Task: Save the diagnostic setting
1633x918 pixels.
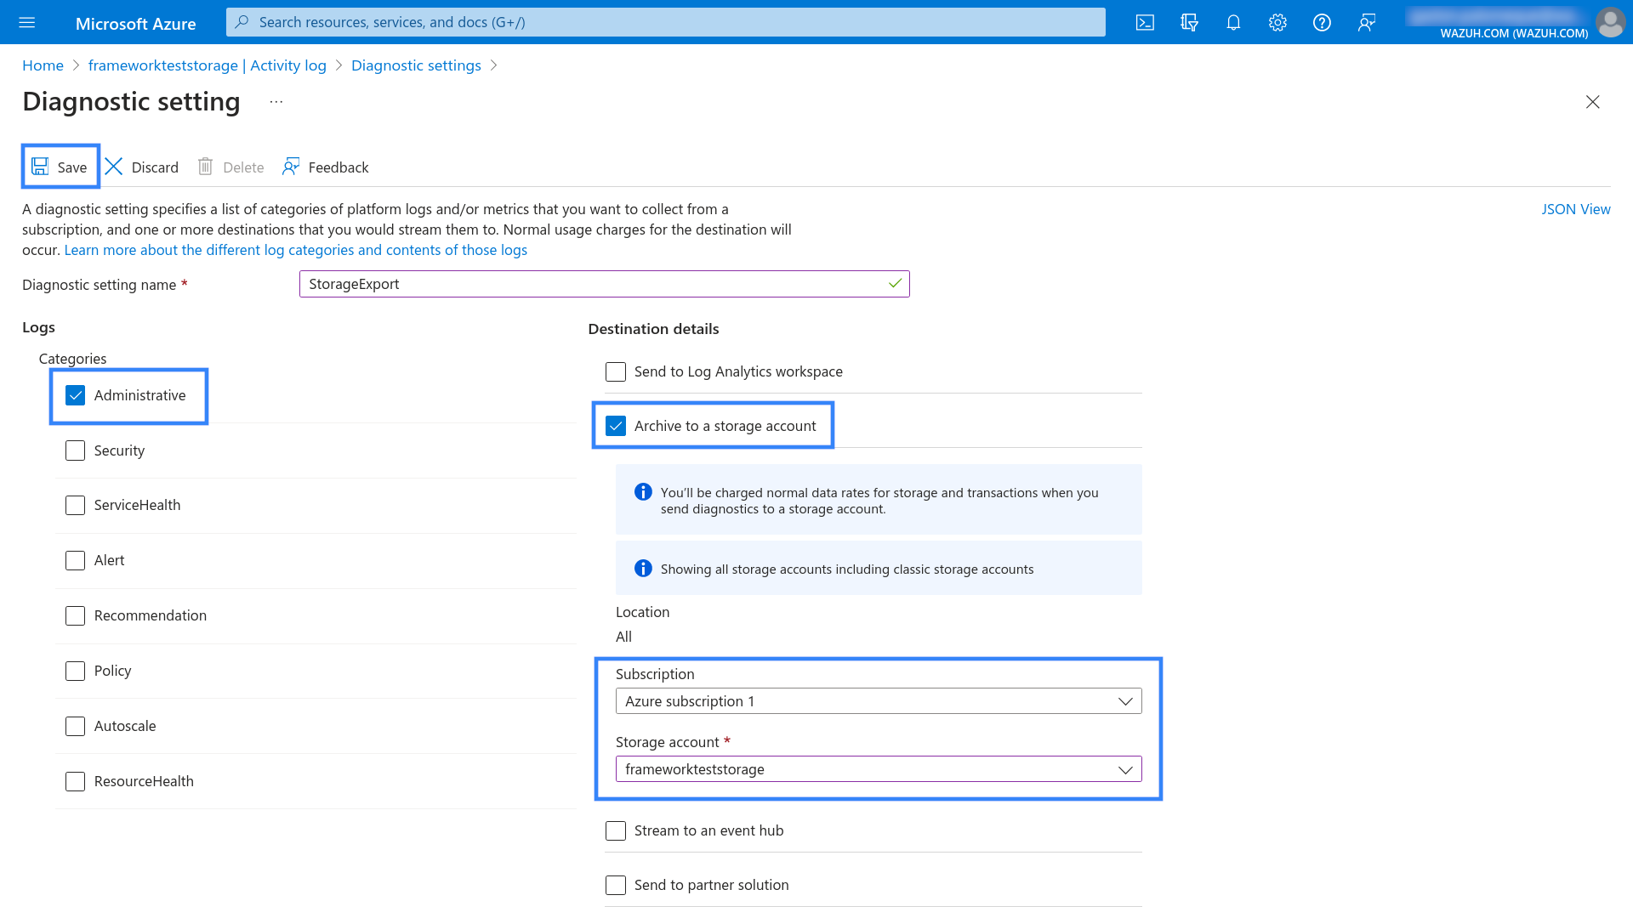Action: pyautogui.click(x=60, y=167)
